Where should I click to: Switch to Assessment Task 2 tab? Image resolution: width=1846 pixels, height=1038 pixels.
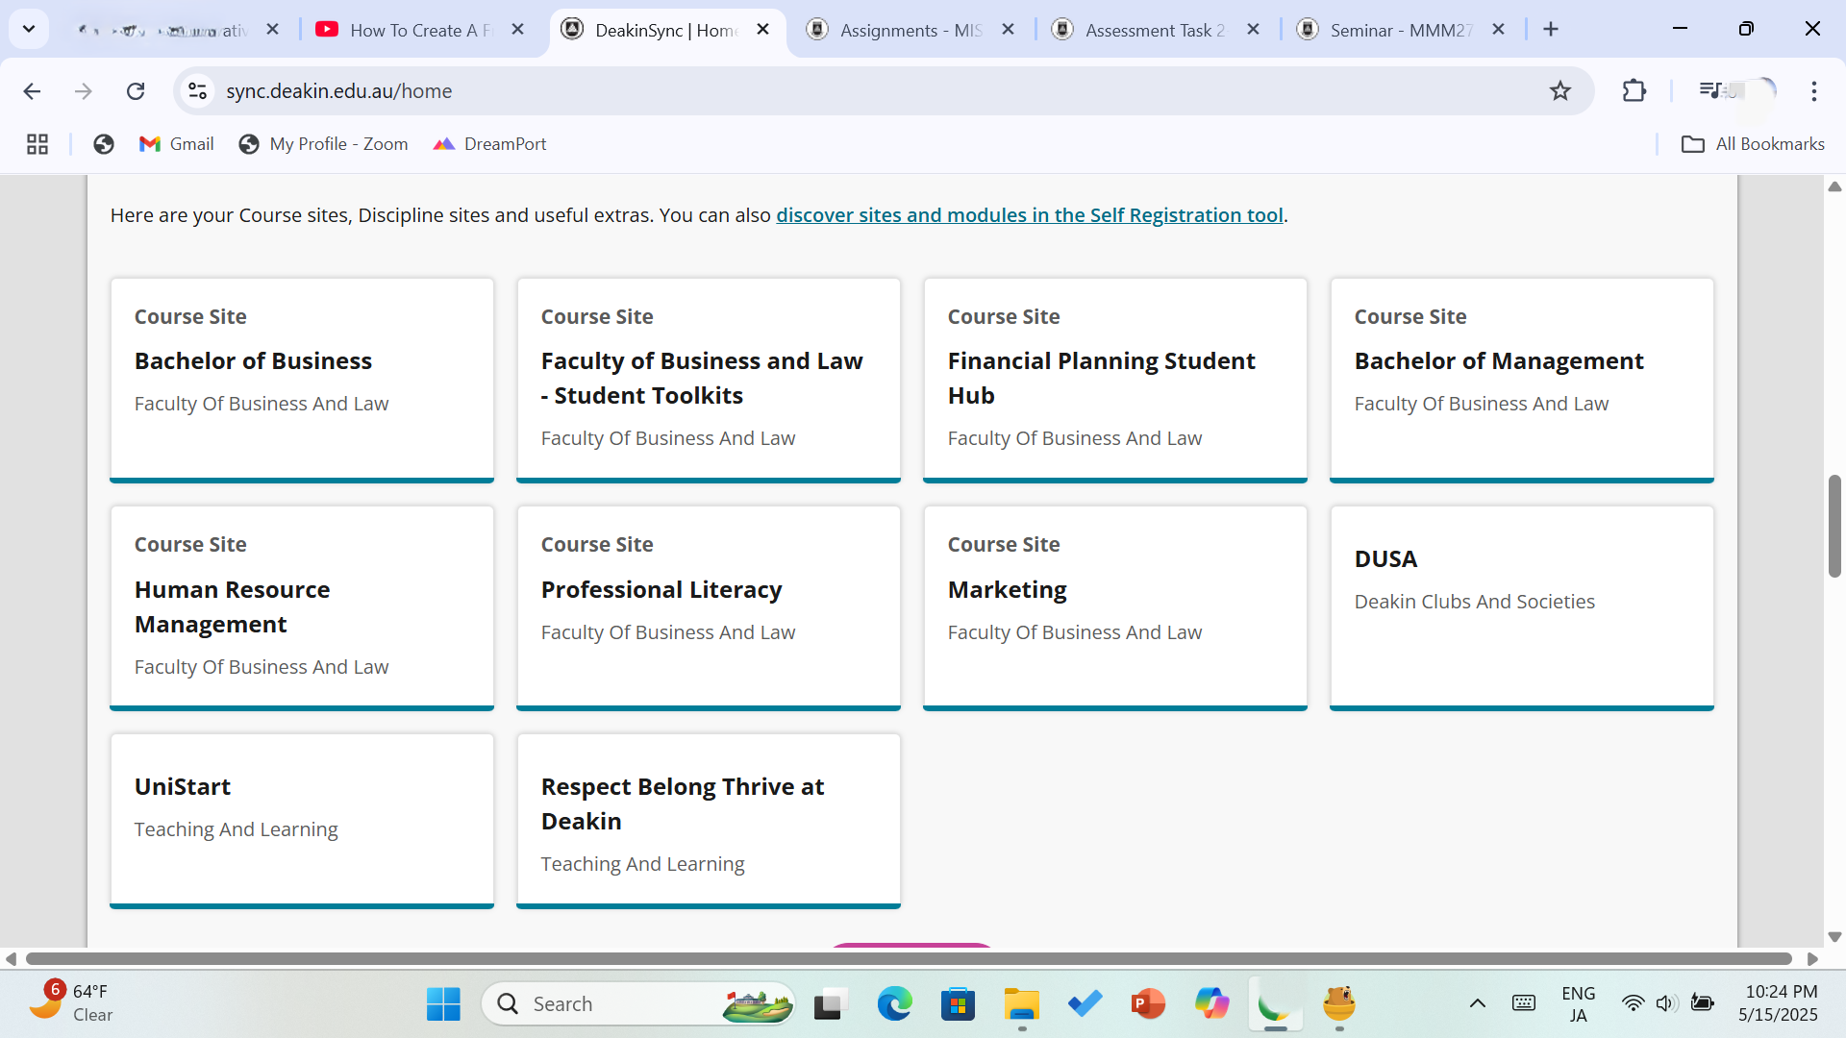[1155, 30]
